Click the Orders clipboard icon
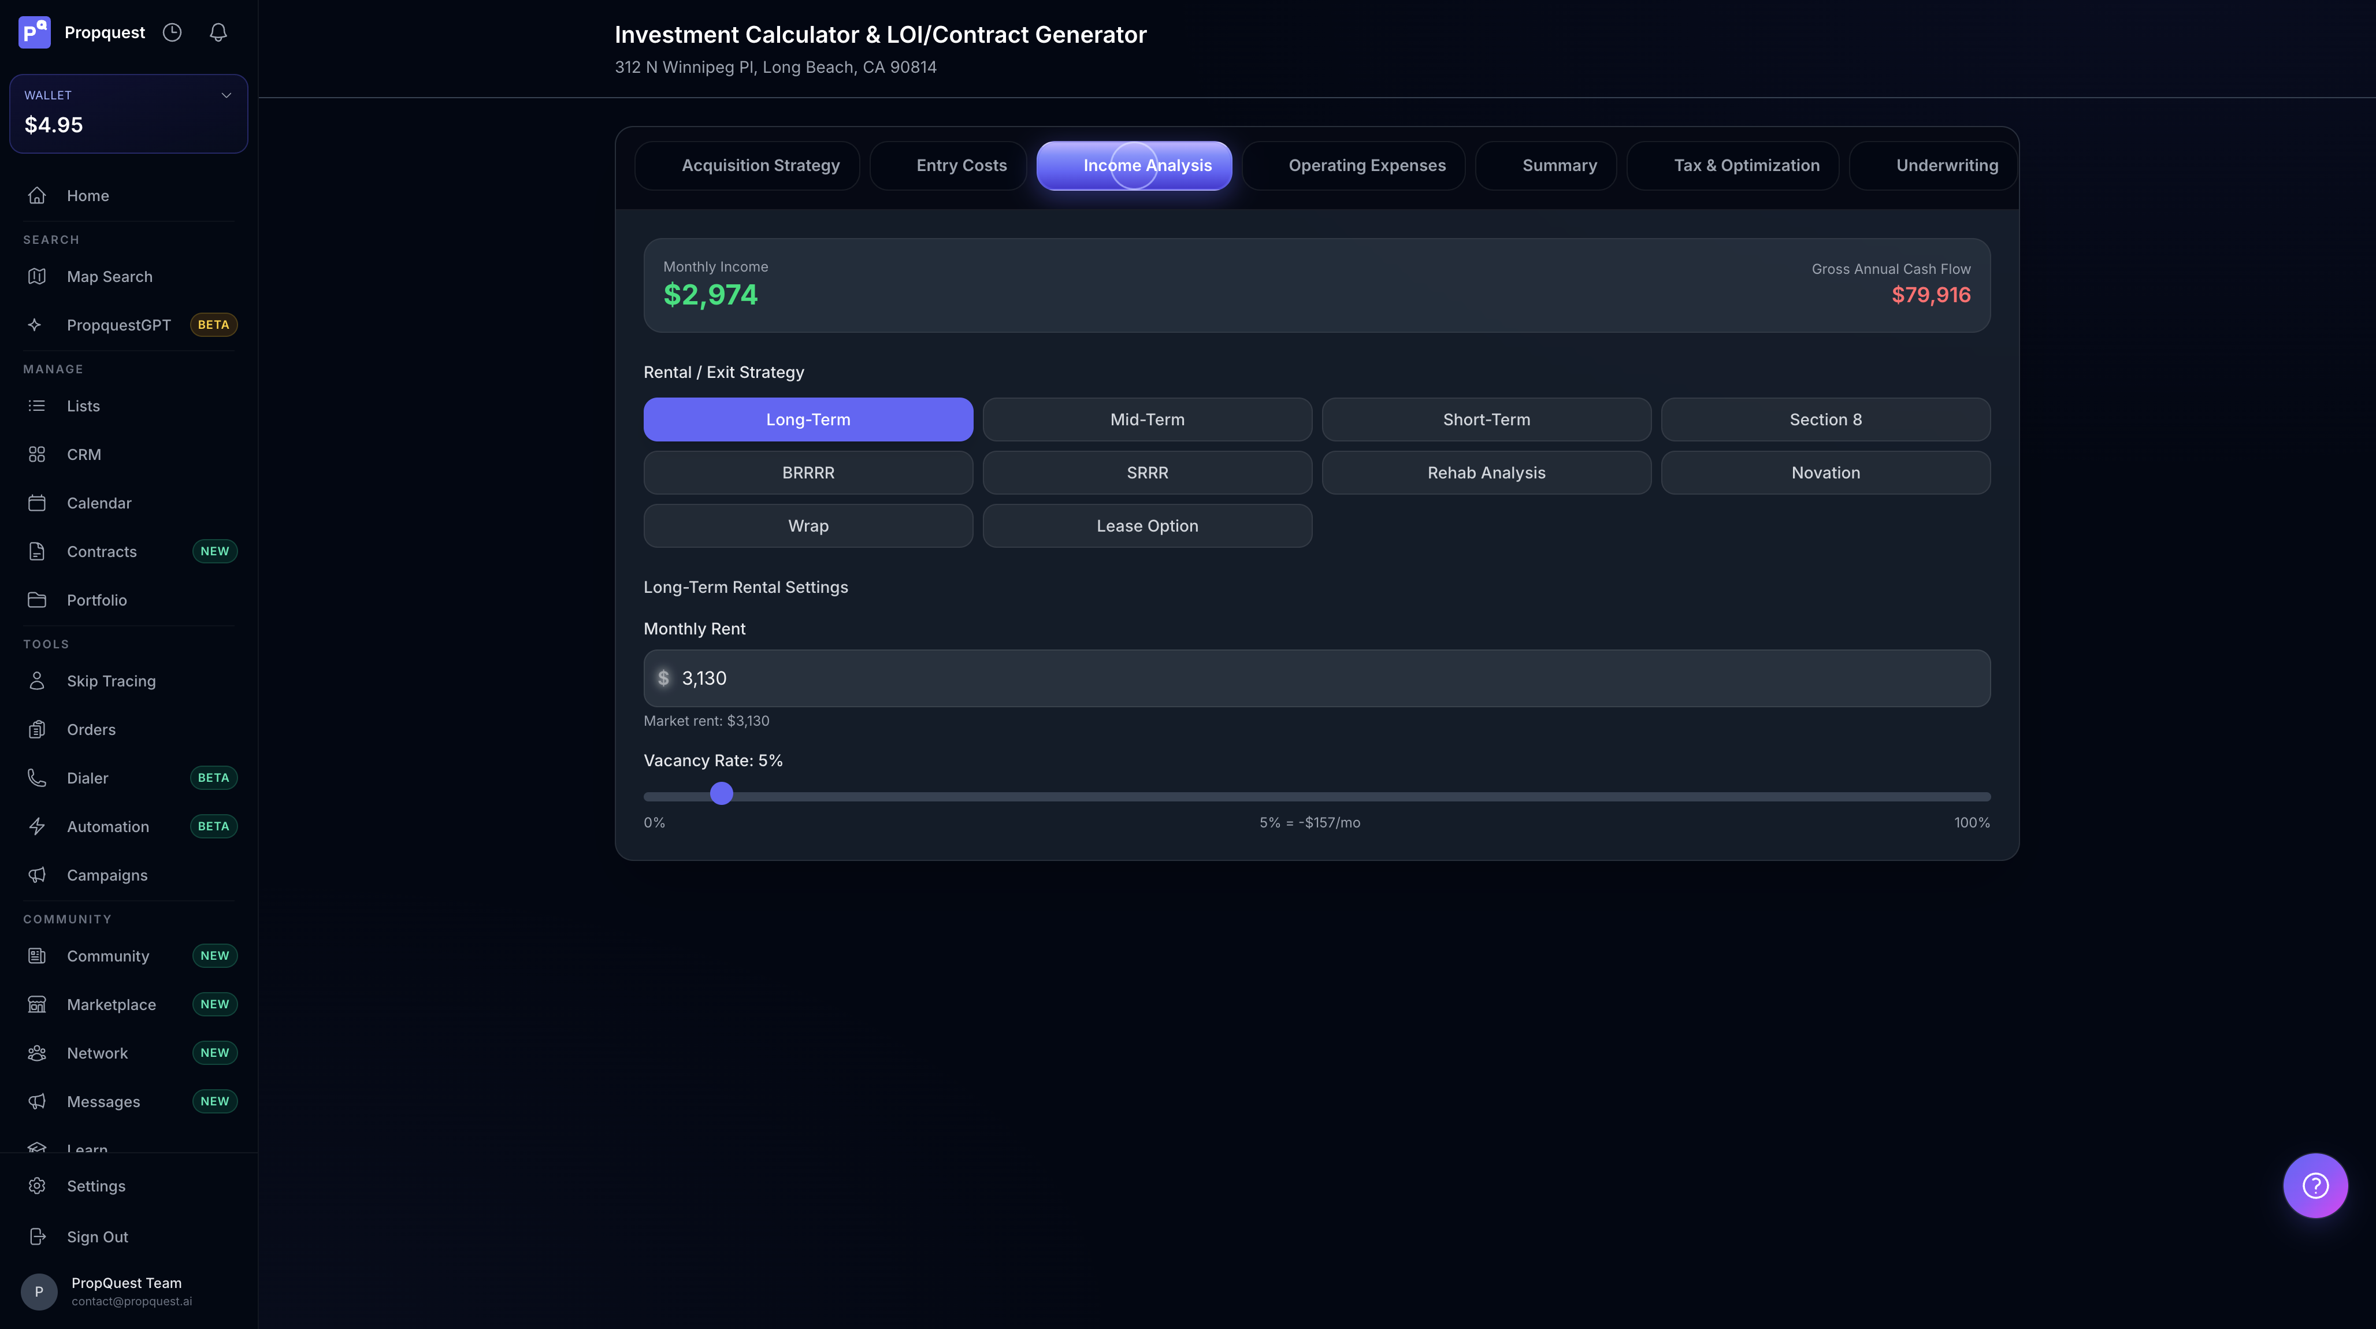The image size is (2376, 1329). [37, 730]
